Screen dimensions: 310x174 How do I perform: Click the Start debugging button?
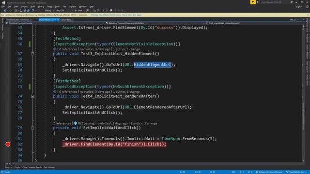[78, 11]
